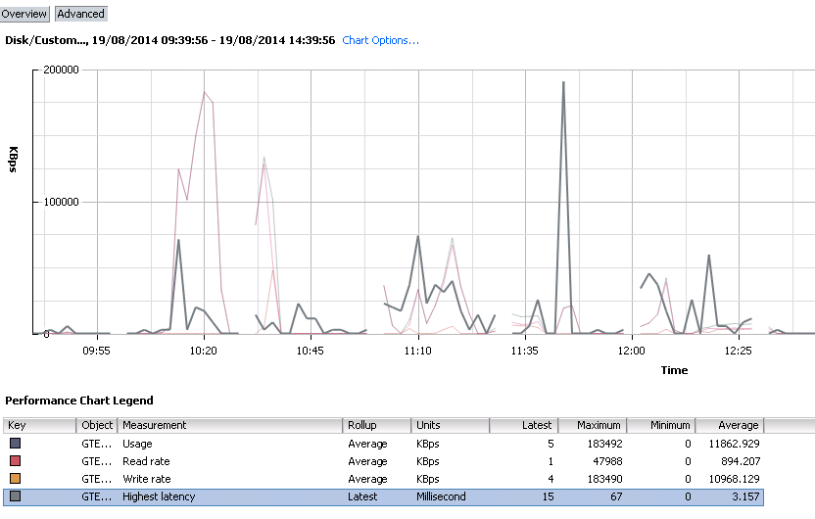815x519 pixels.
Task: Sort legend by Average column header
Action: (730, 425)
